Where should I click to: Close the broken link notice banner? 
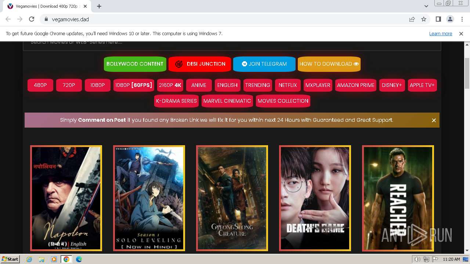(x=434, y=120)
